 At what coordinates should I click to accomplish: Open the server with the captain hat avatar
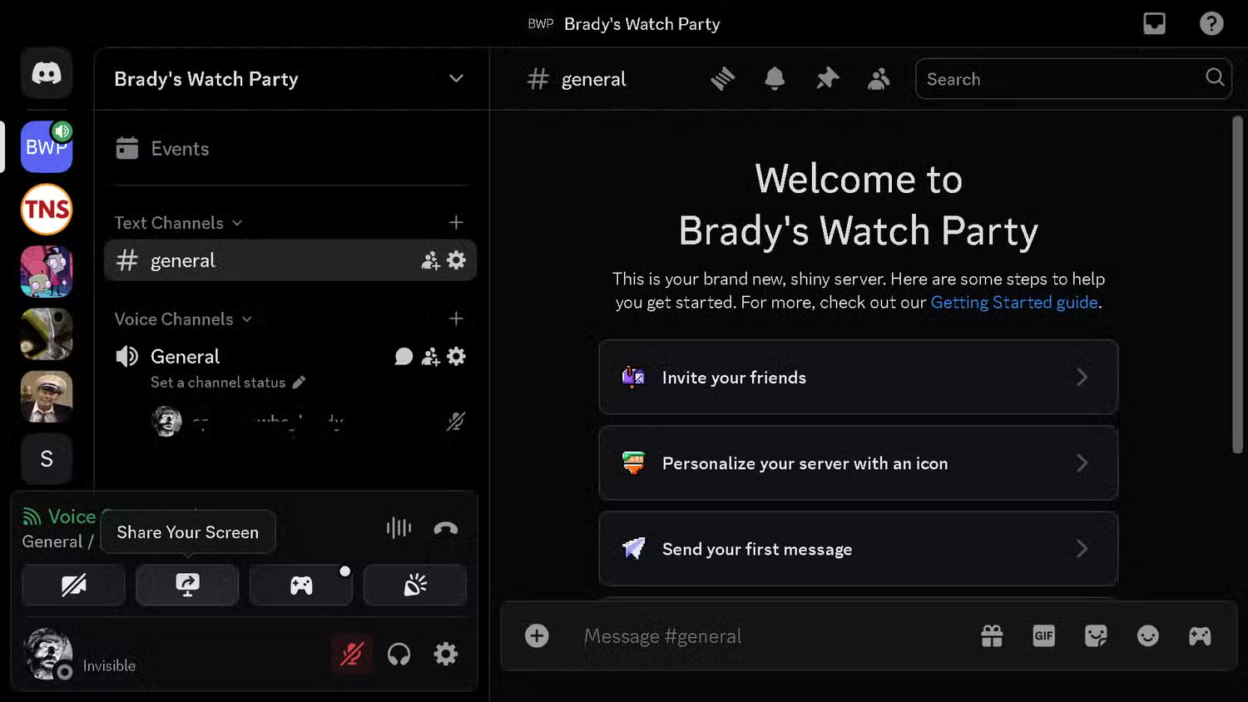(x=47, y=396)
